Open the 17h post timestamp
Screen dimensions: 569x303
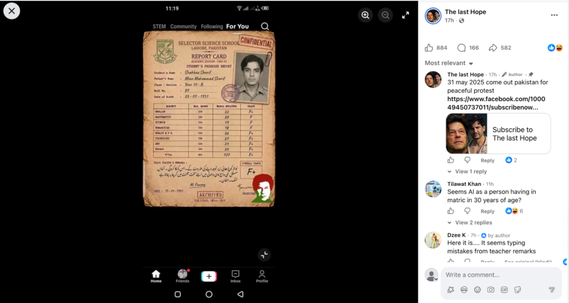tap(449, 21)
